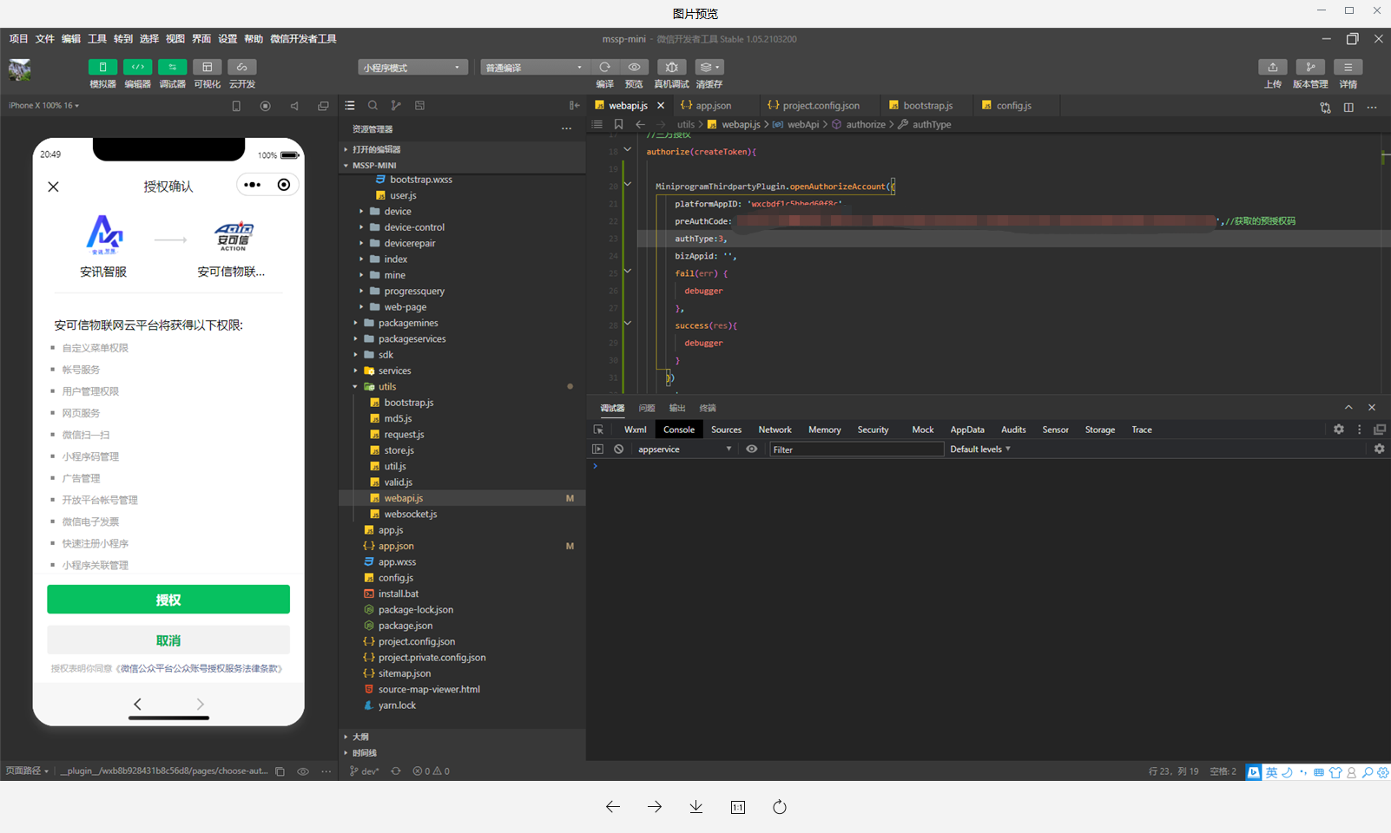The height and width of the screenshot is (833, 1391).
Task: Toggle the eye icon next to the Filter box
Action: 752,449
